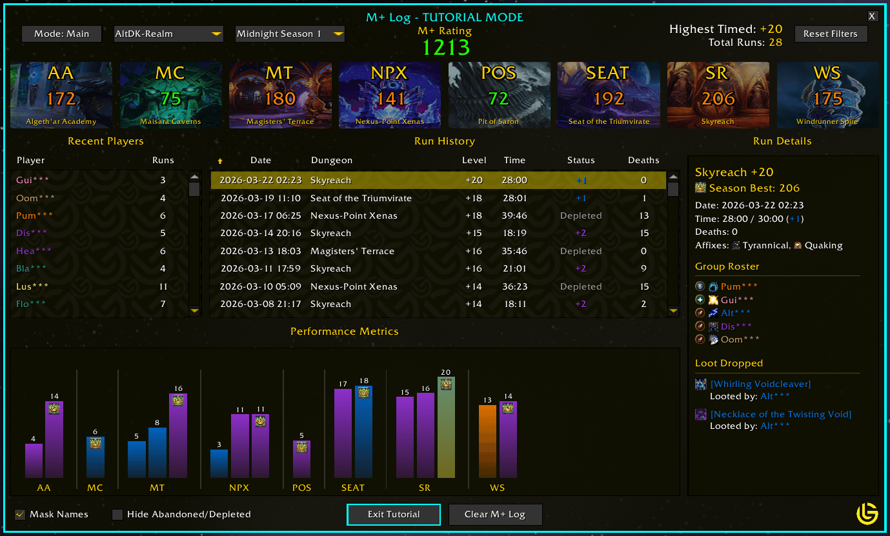Click the crown icon on the WS +14 bar
This screenshot has width=890, height=536.
(x=508, y=408)
